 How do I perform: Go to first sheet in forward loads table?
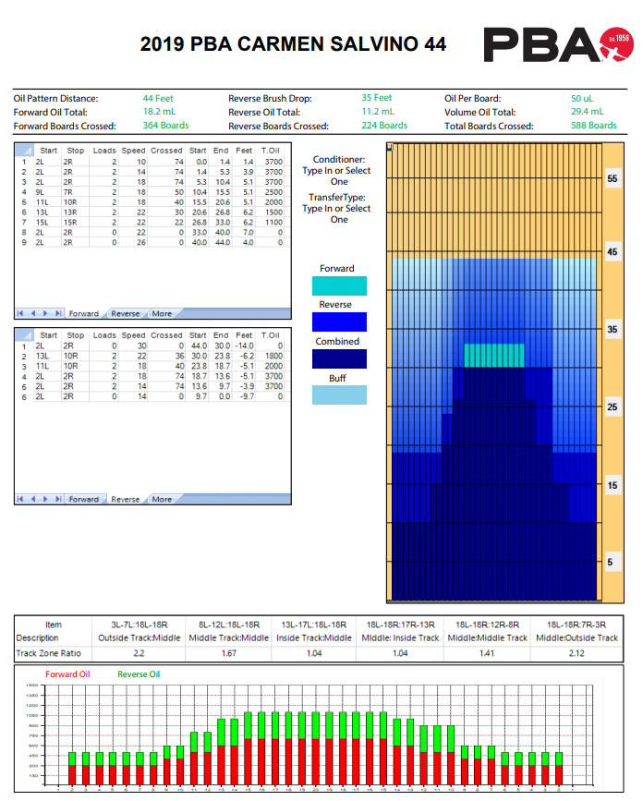(x=20, y=313)
